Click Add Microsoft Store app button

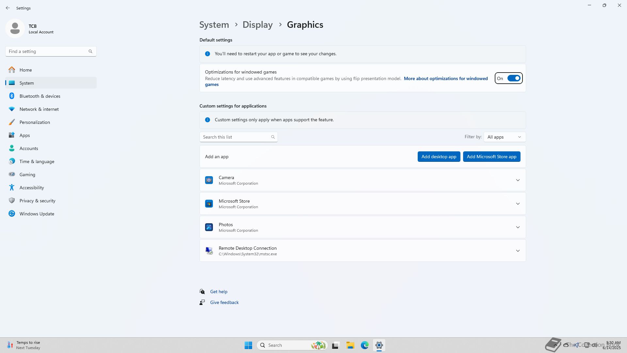pyautogui.click(x=491, y=157)
